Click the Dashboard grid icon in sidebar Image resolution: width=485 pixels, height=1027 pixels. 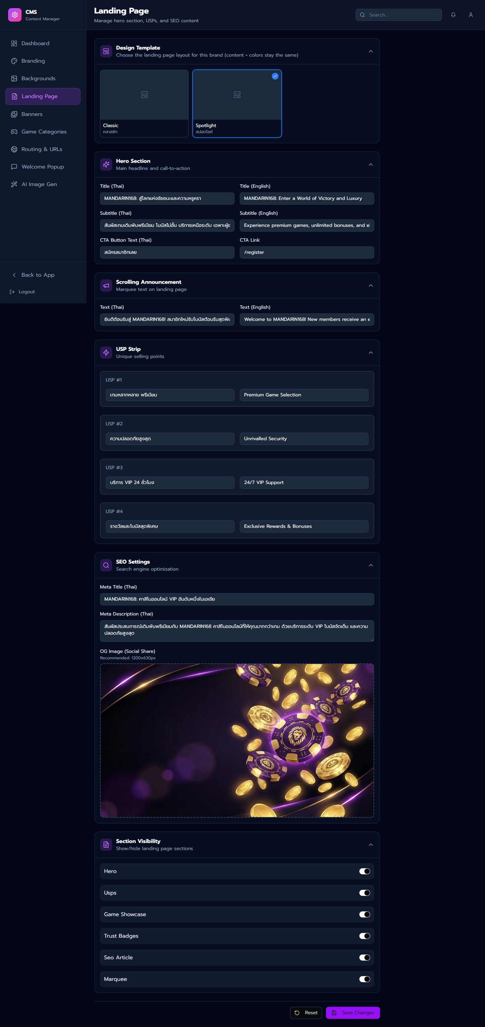click(x=14, y=43)
